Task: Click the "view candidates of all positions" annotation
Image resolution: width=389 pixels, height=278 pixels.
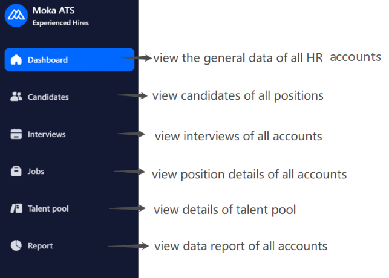Action: pos(238,95)
